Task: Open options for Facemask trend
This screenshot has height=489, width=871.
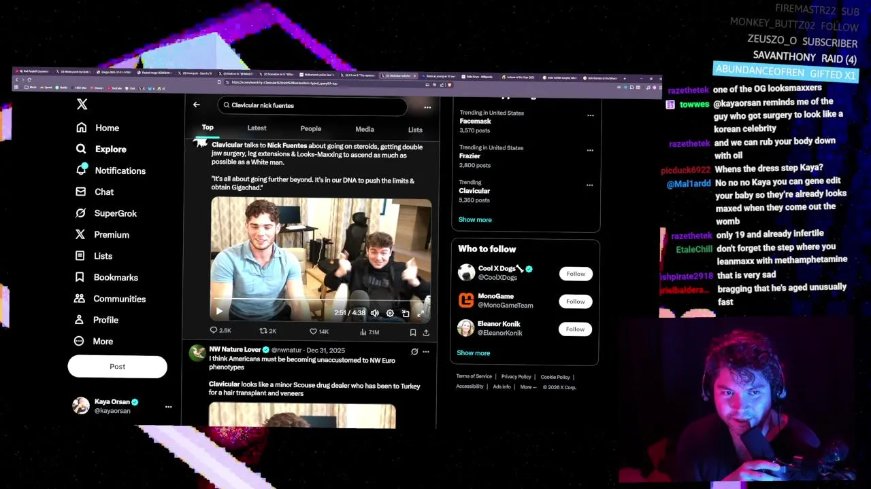Action: click(x=590, y=115)
